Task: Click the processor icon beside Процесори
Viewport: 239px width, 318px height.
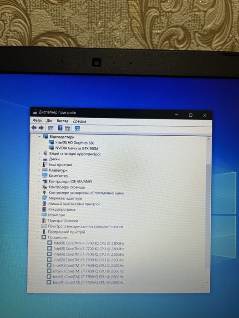Action: pos(44,237)
